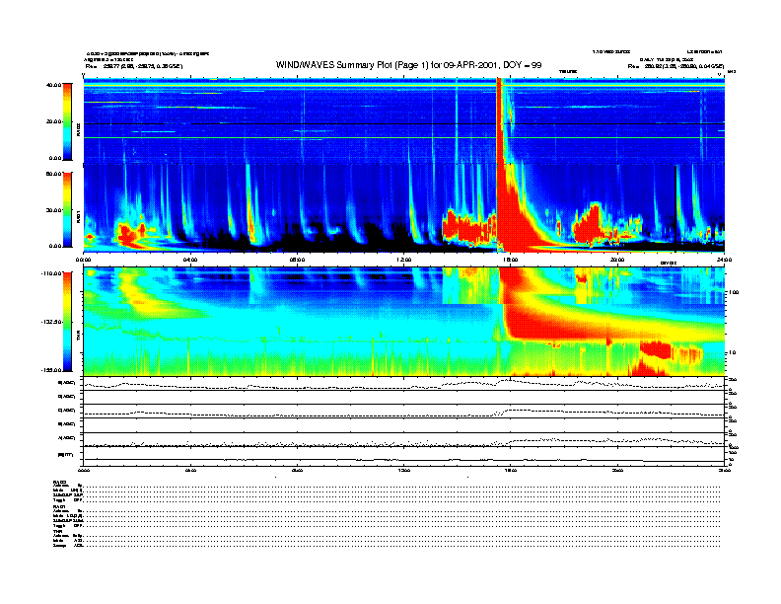Click the black horizontal line in RAD2 spectrogram
This screenshot has height=604, width=781.
[x=404, y=123]
